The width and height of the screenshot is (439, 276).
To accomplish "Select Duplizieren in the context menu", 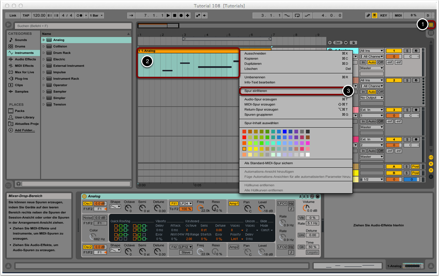I will point(253,64).
